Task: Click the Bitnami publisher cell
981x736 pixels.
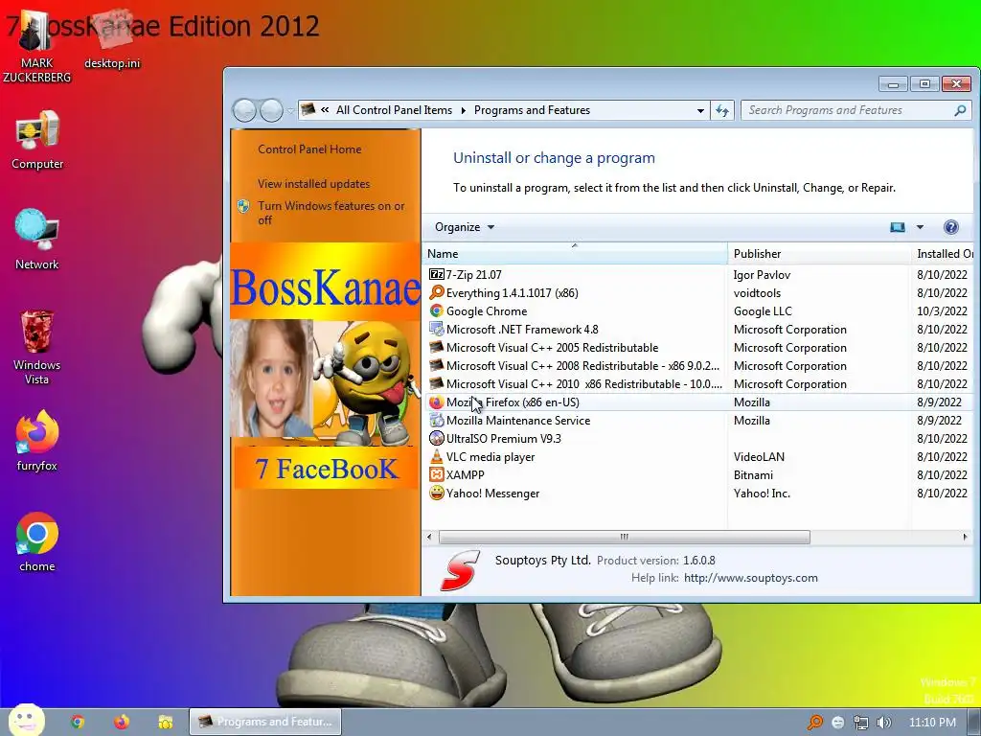Action: [x=753, y=475]
